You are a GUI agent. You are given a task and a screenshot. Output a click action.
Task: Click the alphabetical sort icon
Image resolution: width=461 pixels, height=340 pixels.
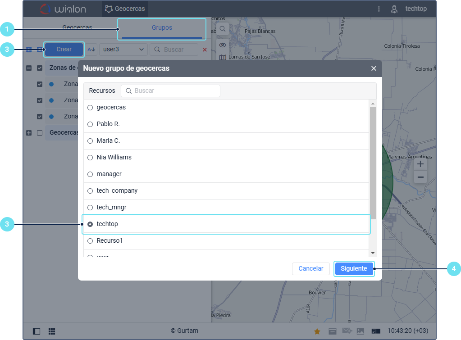click(x=91, y=49)
